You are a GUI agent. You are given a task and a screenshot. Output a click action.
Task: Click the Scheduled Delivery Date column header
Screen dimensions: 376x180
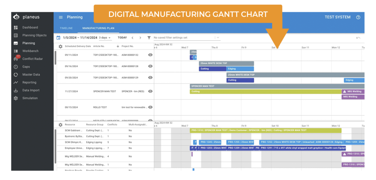[x=78, y=46]
